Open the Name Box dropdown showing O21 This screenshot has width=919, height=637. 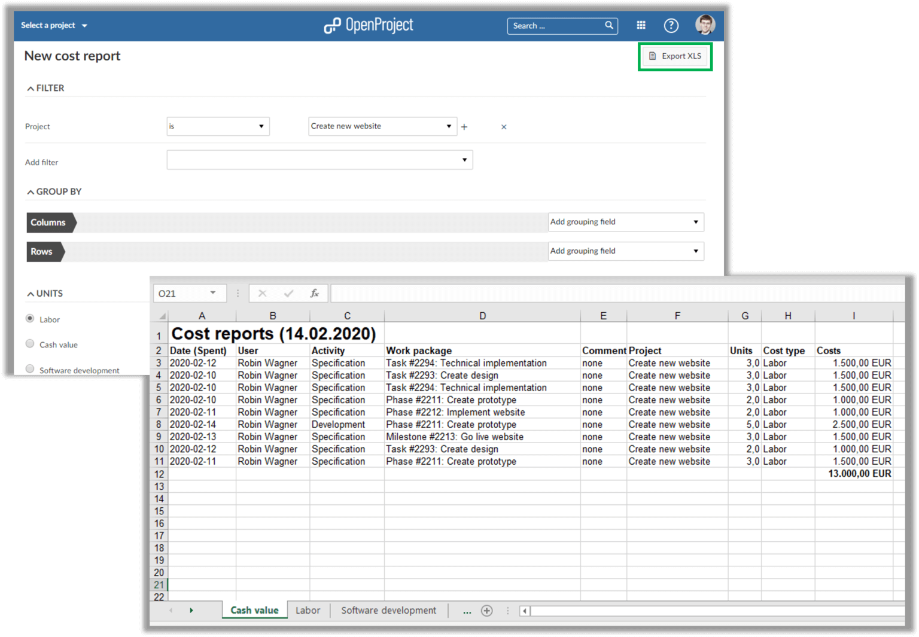(213, 293)
